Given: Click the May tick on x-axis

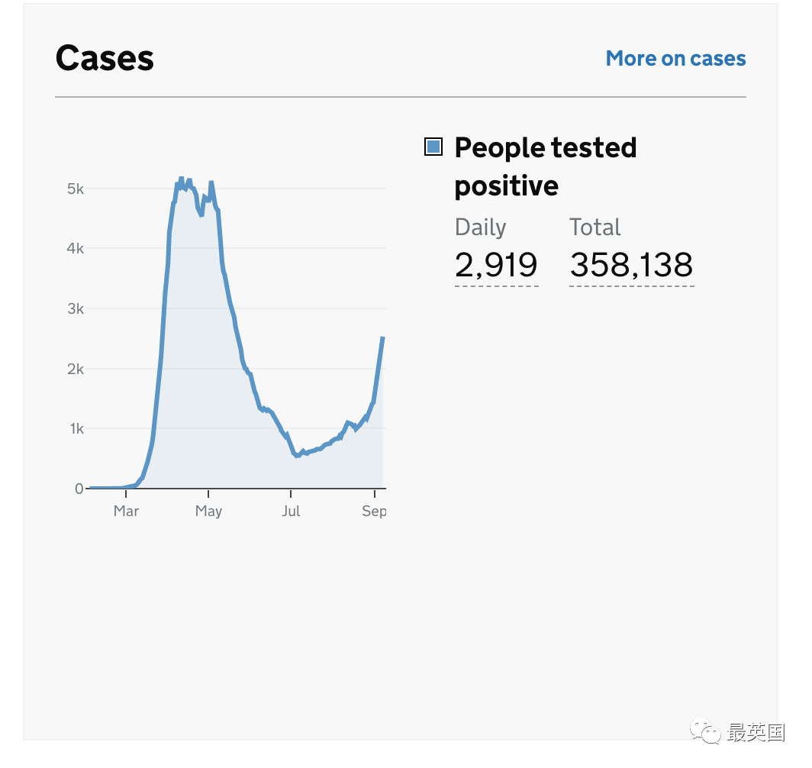Looking at the screenshot, I should [x=208, y=511].
